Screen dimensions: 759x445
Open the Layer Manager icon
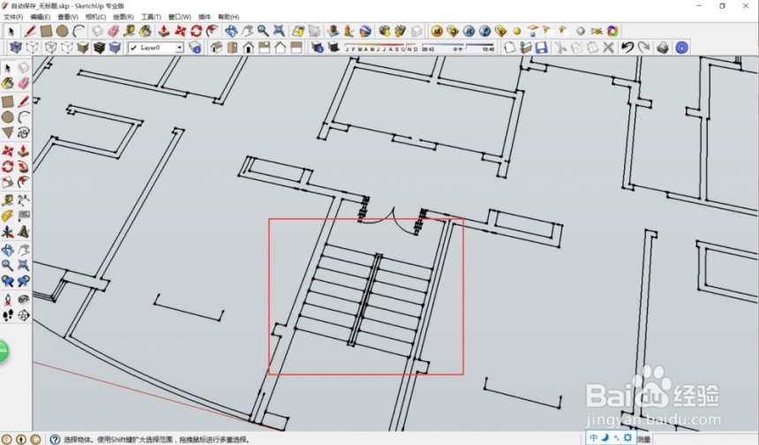[195, 48]
